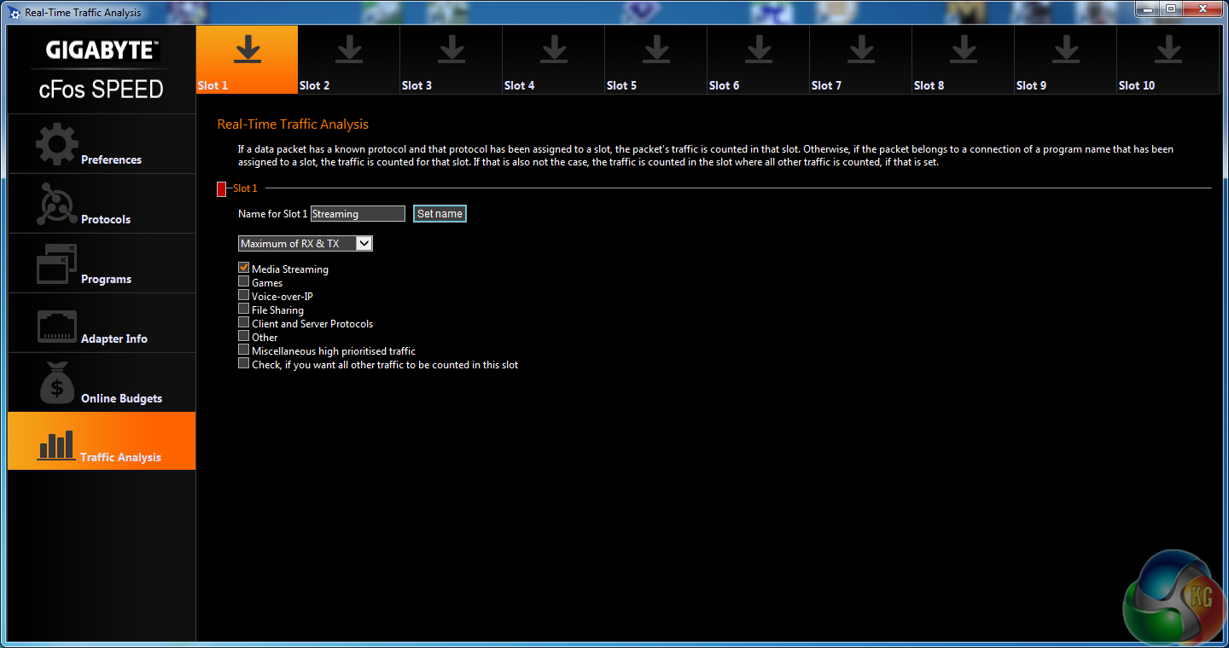Uncheck the Media Streaming checkbox
The height and width of the screenshot is (648, 1229).
[x=244, y=268]
